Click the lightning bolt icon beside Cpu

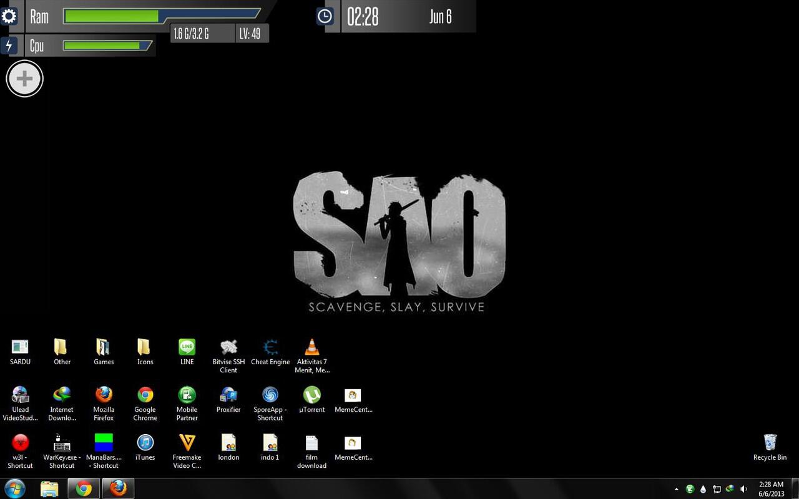(x=9, y=46)
